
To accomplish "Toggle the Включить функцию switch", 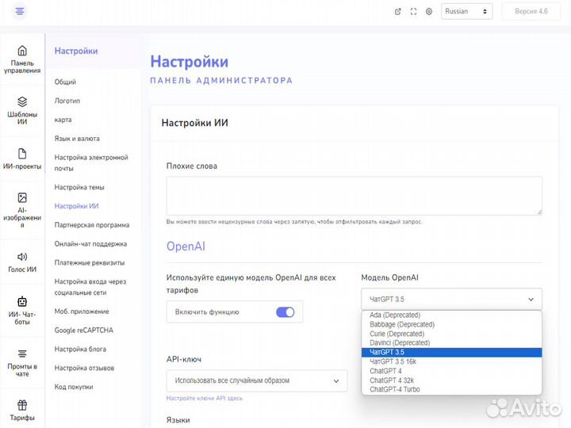I will pyautogui.click(x=285, y=312).
